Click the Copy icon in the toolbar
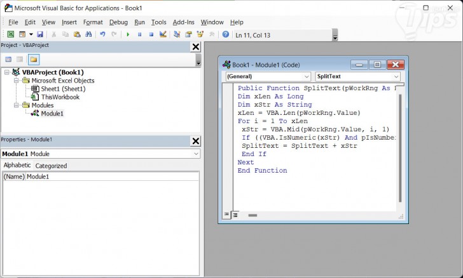Viewport: 463px width, 278px height. coord(66,34)
